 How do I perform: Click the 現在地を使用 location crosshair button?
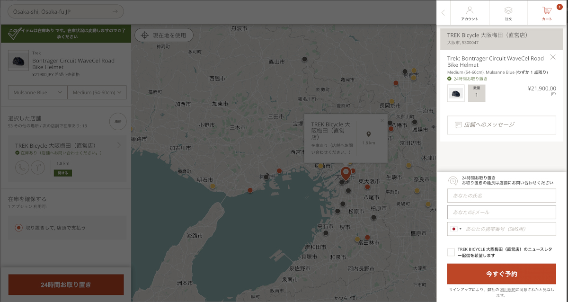click(164, 35)
